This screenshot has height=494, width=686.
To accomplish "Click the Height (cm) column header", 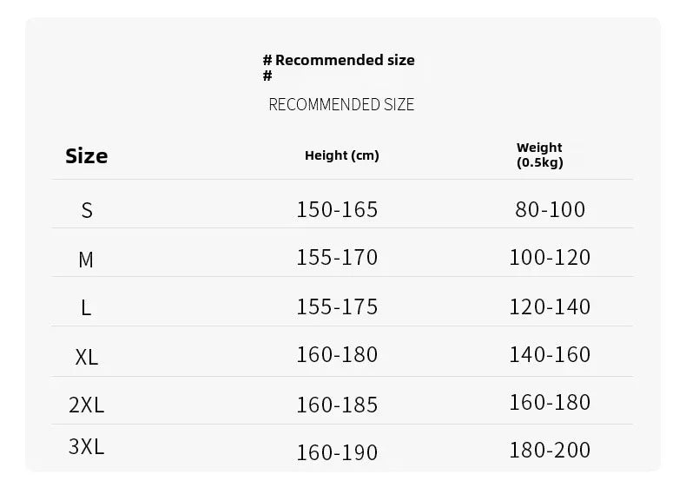I will tap(341, 155).
